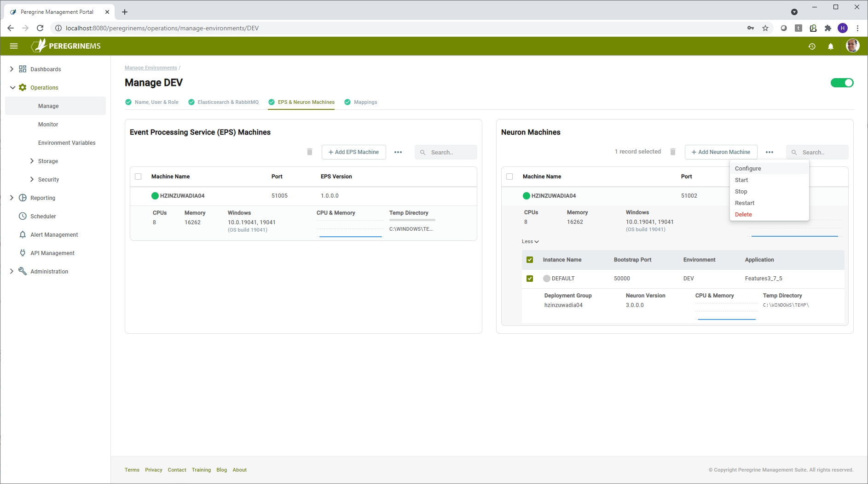Select Stop from the dropdown menu
Screen dimensions: 868x484
coord(769,192)
